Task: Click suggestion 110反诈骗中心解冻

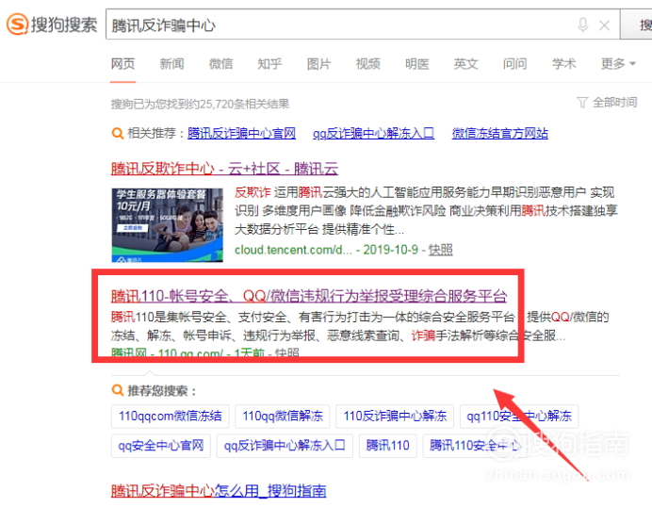Action: click(395, 416)
